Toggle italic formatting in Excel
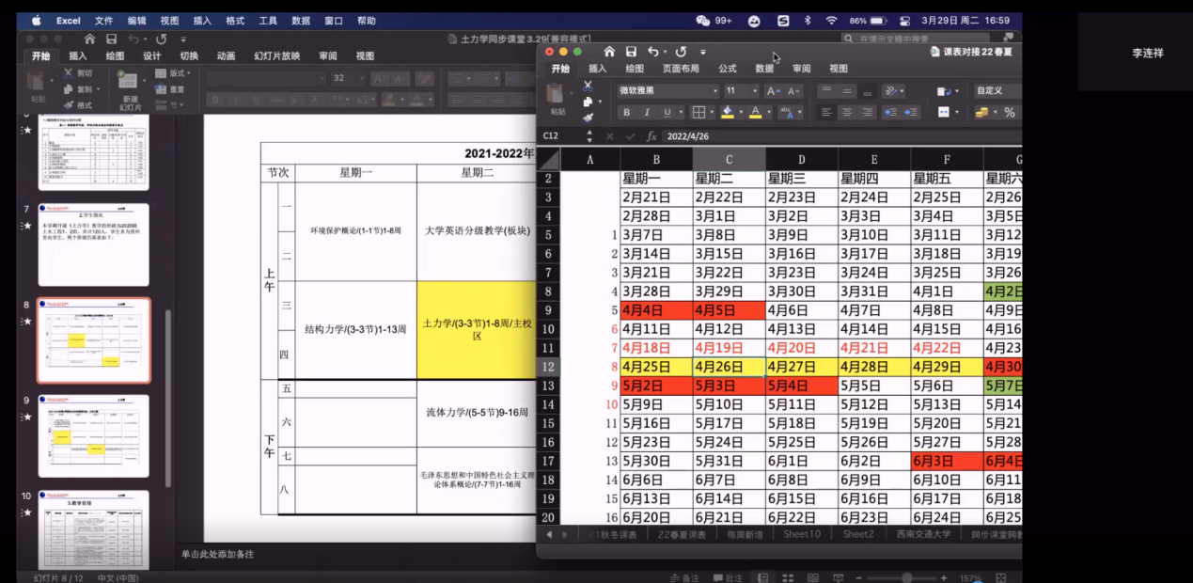Screen dimensions: 1193x583 coord(647,112)
